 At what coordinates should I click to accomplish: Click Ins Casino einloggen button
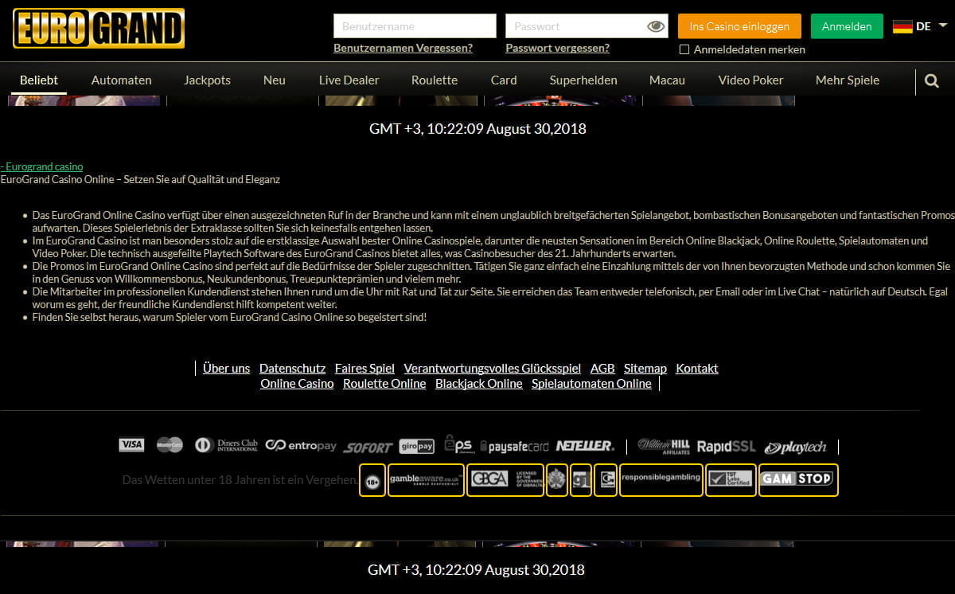coord(739,26)
